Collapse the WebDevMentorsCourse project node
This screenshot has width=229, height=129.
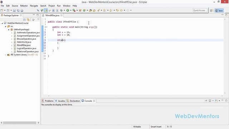coord(2,23)
